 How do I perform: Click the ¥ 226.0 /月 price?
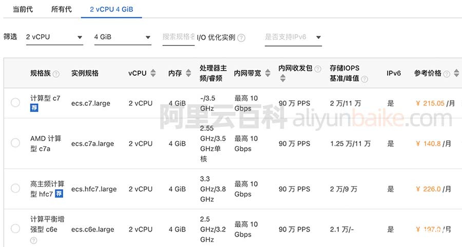pyautogui.click(x=433, y=189)
